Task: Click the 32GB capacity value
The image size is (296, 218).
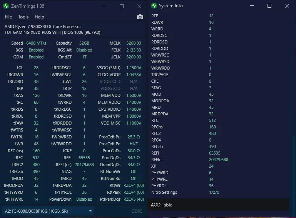Action: 84,43
